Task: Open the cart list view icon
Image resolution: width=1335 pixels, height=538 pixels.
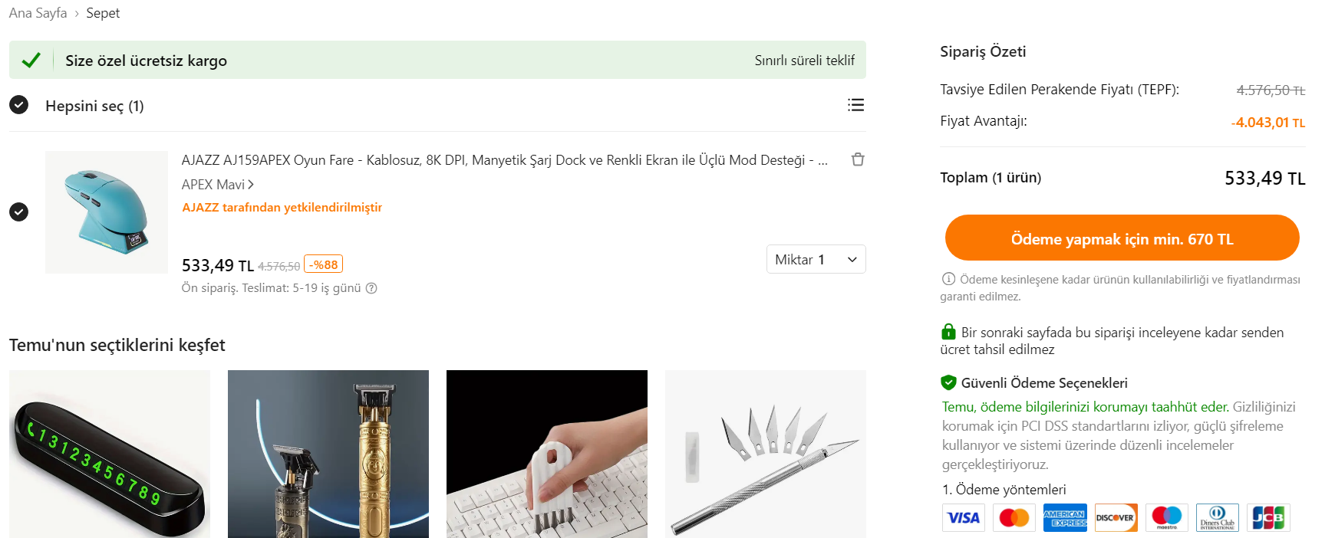Action: tap(856, 105)
